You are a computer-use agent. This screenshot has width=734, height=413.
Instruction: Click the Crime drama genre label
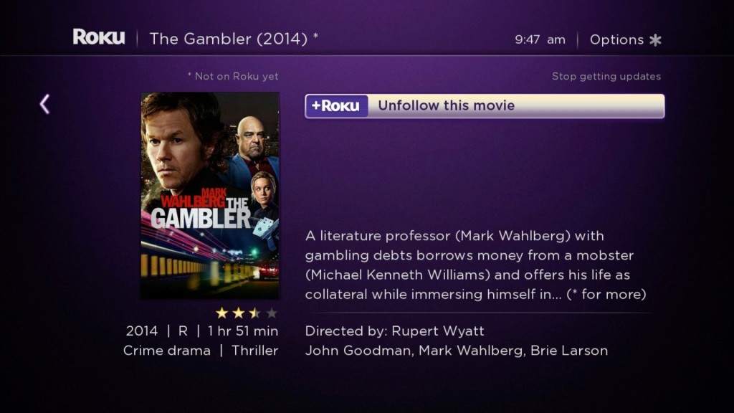pos(166,351)
